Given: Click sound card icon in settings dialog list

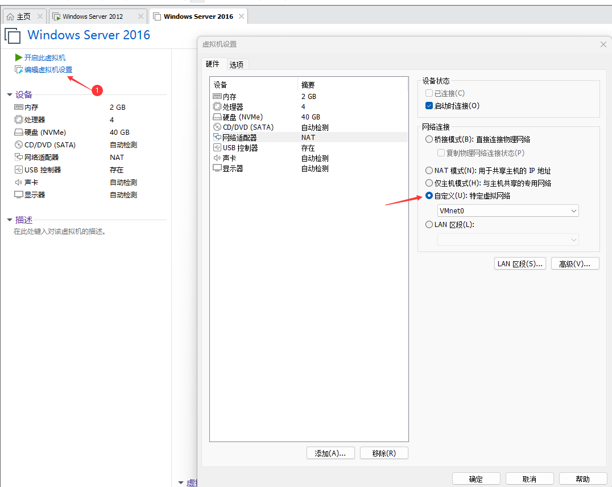Looking at the screenshot, I should tap(217, 158).
